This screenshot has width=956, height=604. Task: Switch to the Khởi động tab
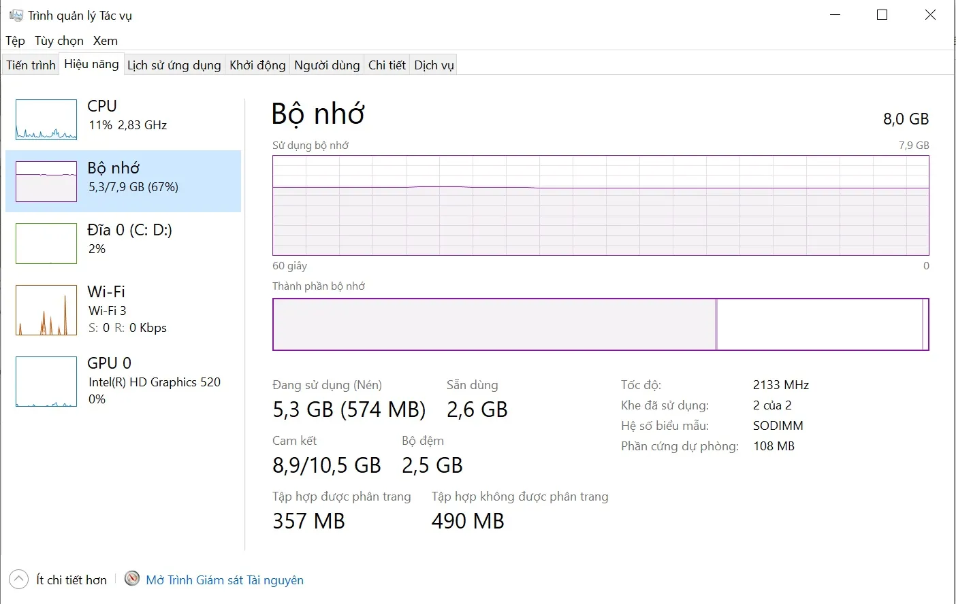pos(257,65)
